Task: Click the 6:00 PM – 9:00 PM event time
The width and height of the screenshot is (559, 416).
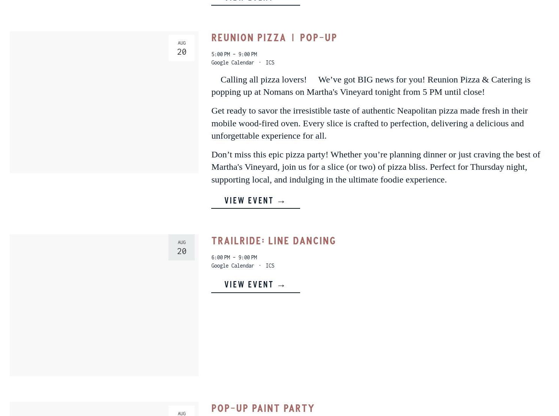Action: [x=234, y=257]
